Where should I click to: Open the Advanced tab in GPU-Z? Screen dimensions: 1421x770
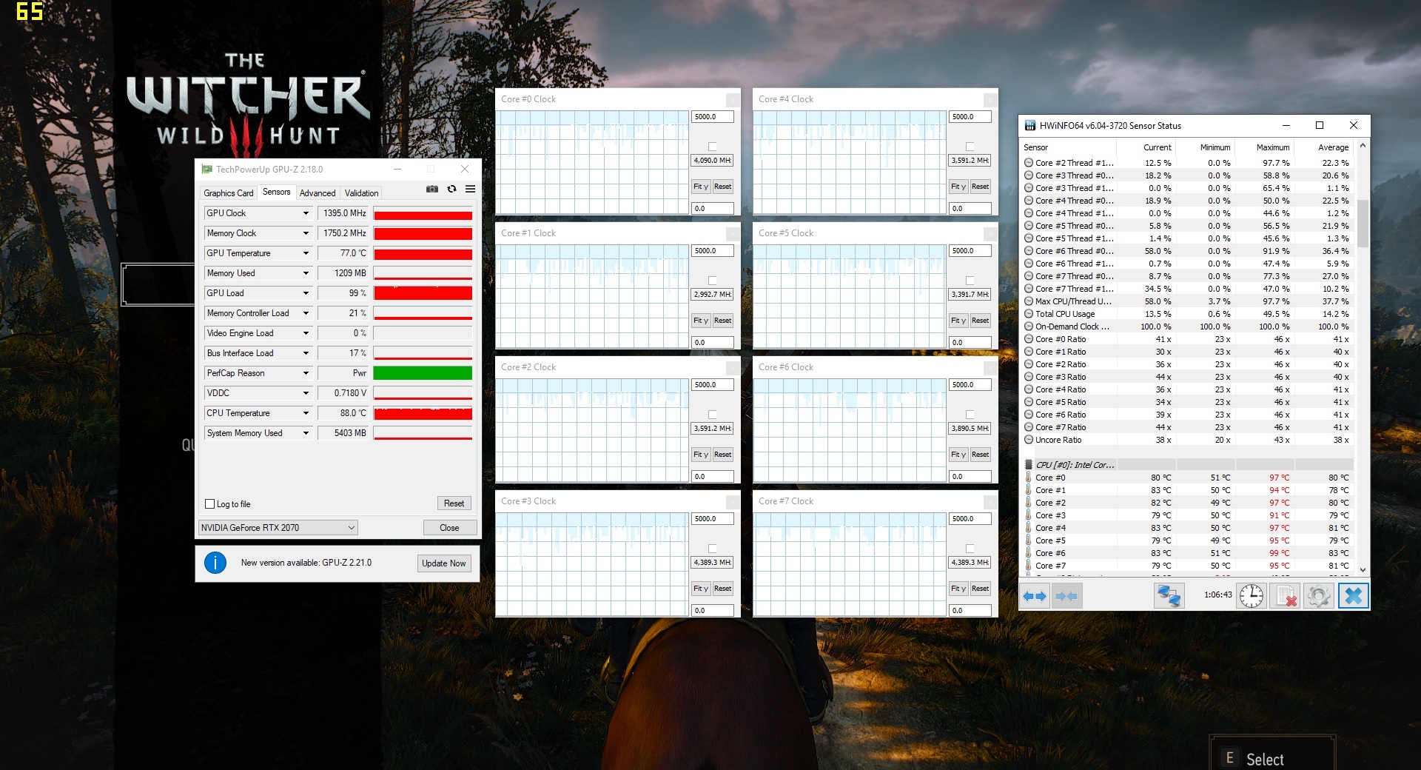coord(318,193)
